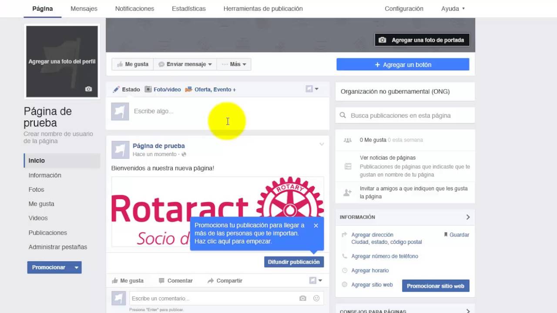
Task: Click the invite friends icon
Action: (x=347, y=192)
